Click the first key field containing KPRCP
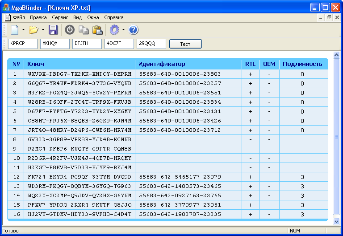This screenshot has width=343, height=236. click(x=22, y=44)
